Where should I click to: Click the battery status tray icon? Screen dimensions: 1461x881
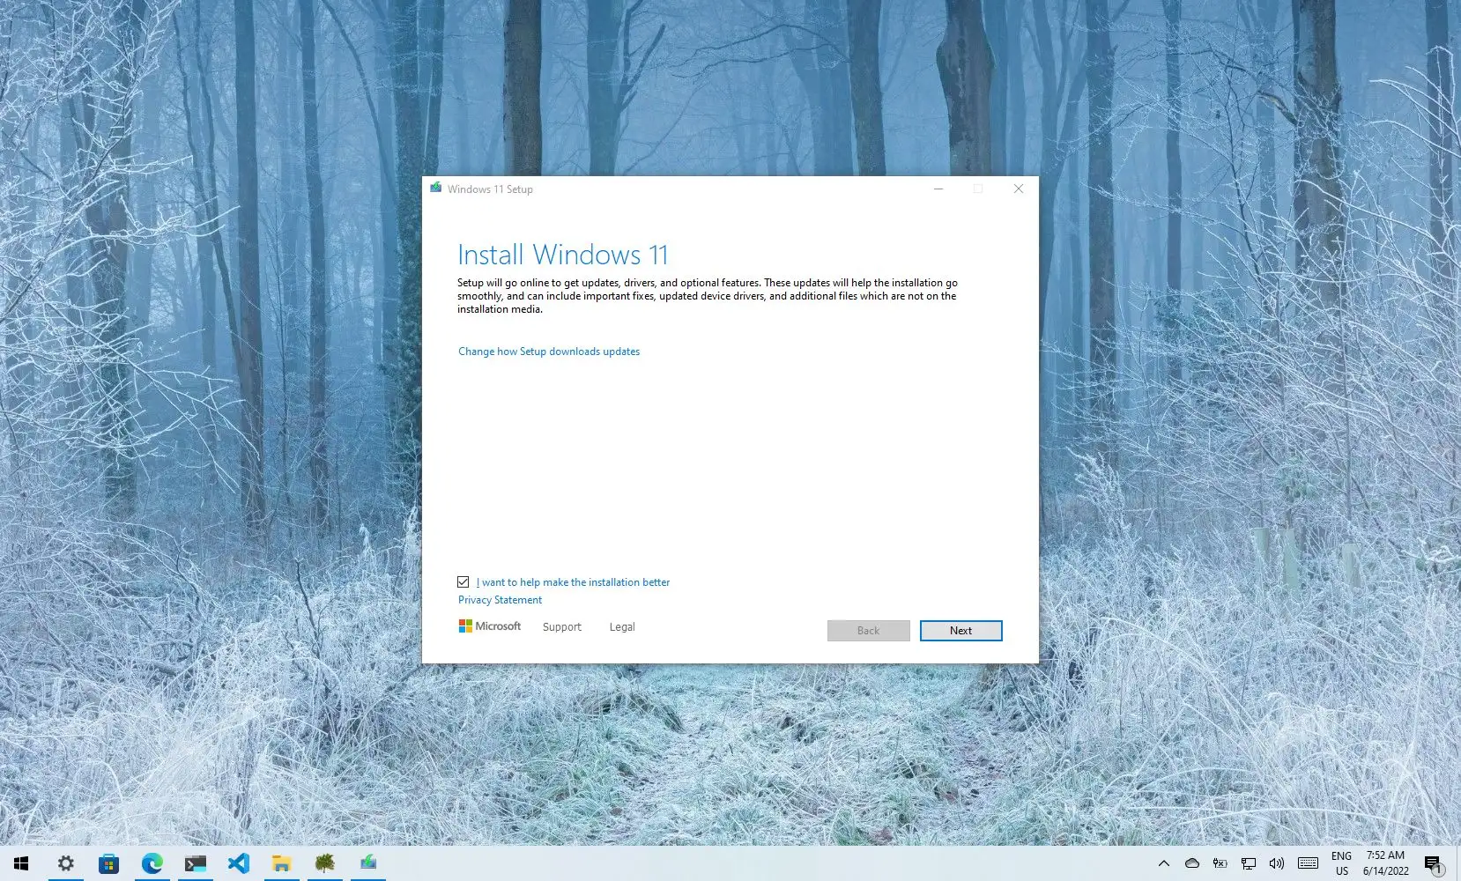1220,863
